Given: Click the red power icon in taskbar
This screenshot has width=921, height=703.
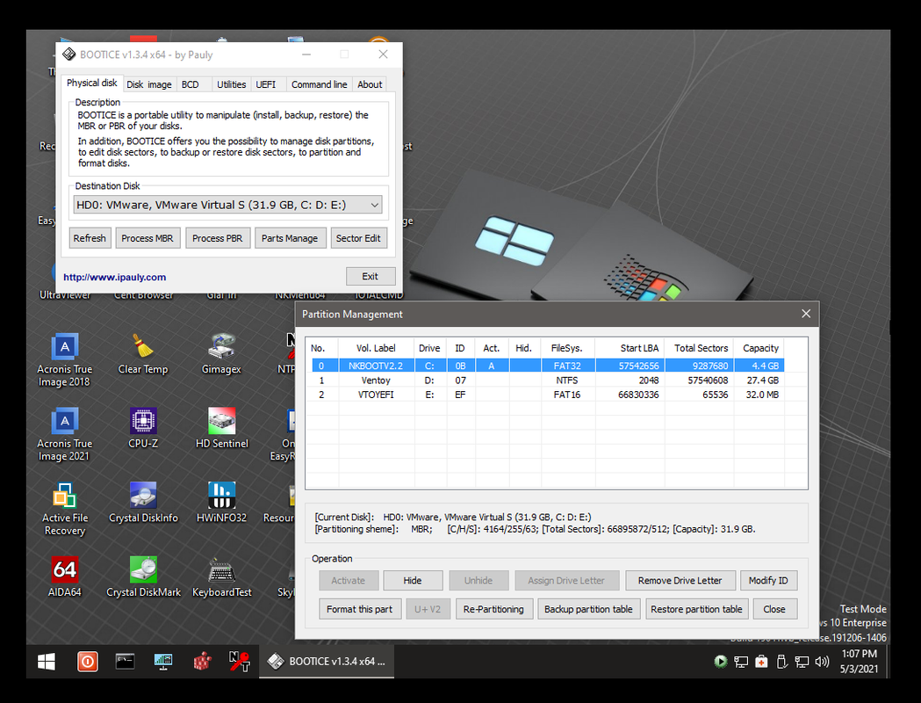Looking at the screenshot, I should click(88, 662).
